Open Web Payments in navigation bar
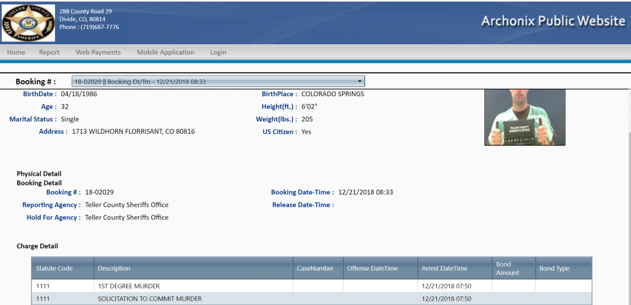 click(98, 52)
